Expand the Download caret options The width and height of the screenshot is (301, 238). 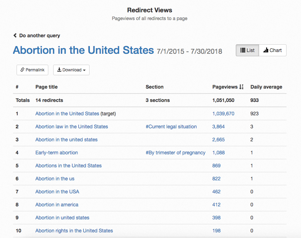tap(84, 70)
